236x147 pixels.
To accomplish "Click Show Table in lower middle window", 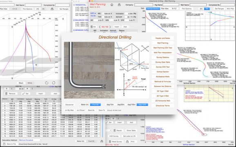I will [131, 130].
